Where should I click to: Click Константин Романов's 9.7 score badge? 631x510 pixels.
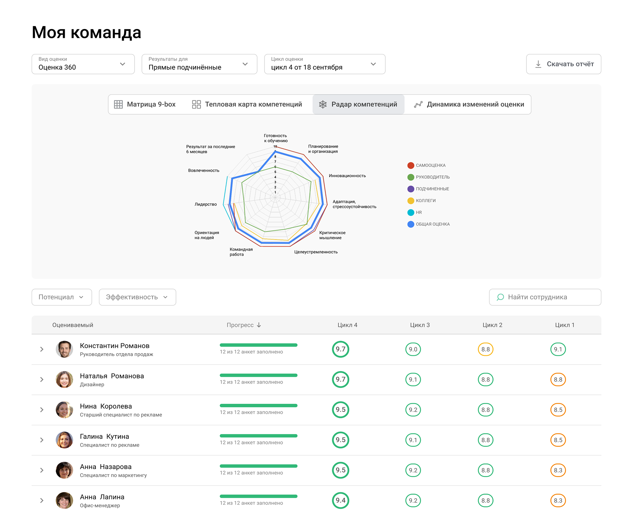point(340,349)
